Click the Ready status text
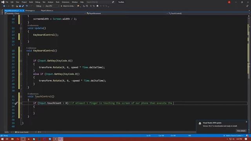 (5, 136)
